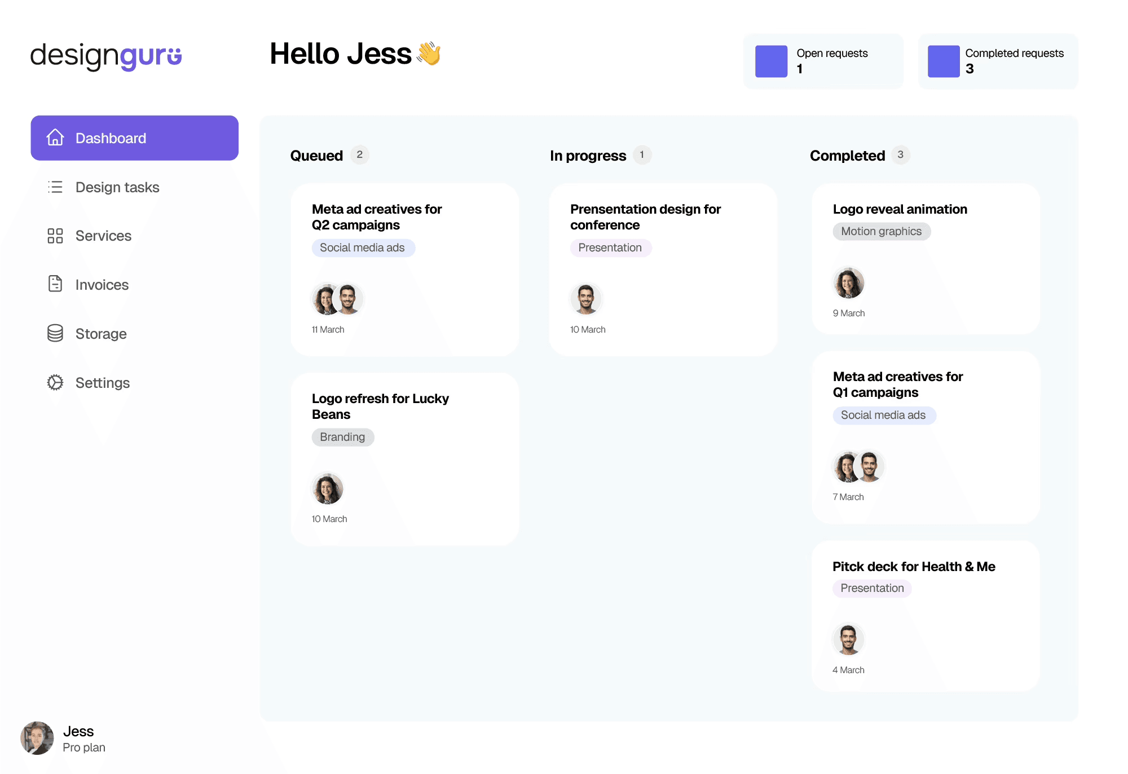Viewport: 1128px width, 774px height.
Task: Click the Completed requests purple square
Action: tap(944, 61)
